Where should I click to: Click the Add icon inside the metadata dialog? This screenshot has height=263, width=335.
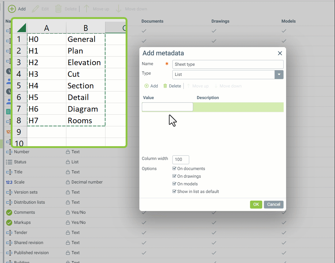click(146, 86)
